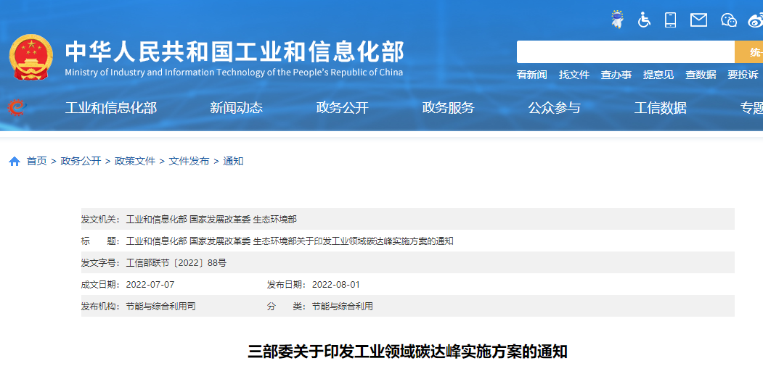Open 提意见 quick link
The height and width of the screenshot is (387, 763).
pos(658,75)
